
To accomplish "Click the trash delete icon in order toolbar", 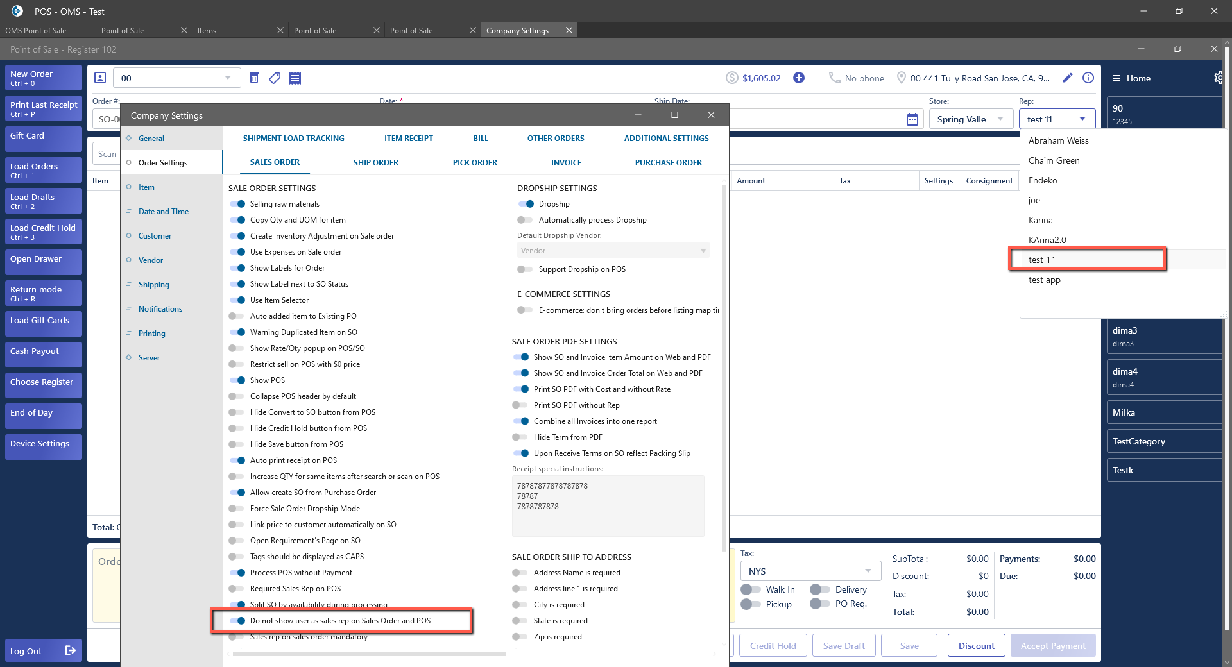I will (254, 78).
